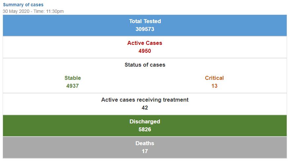This screenshot has height=161, width=290.
Task: Select the 17 deaths value
Action: [x=145, y=151]
